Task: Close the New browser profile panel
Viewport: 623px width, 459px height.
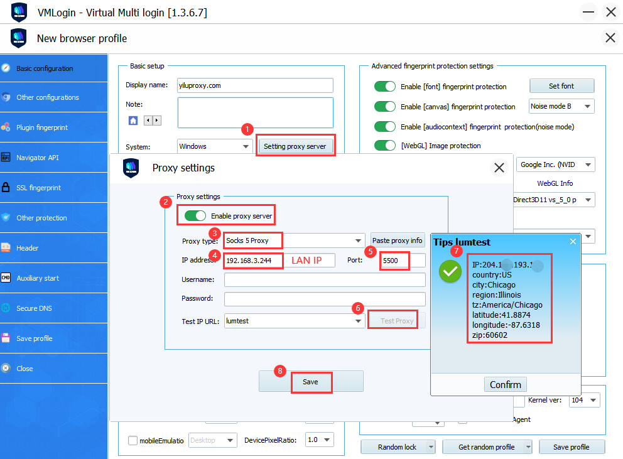Action: [x=610, y=38]
